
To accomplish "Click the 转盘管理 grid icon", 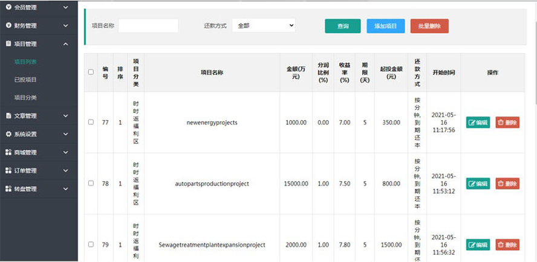I will coord(8,189).
